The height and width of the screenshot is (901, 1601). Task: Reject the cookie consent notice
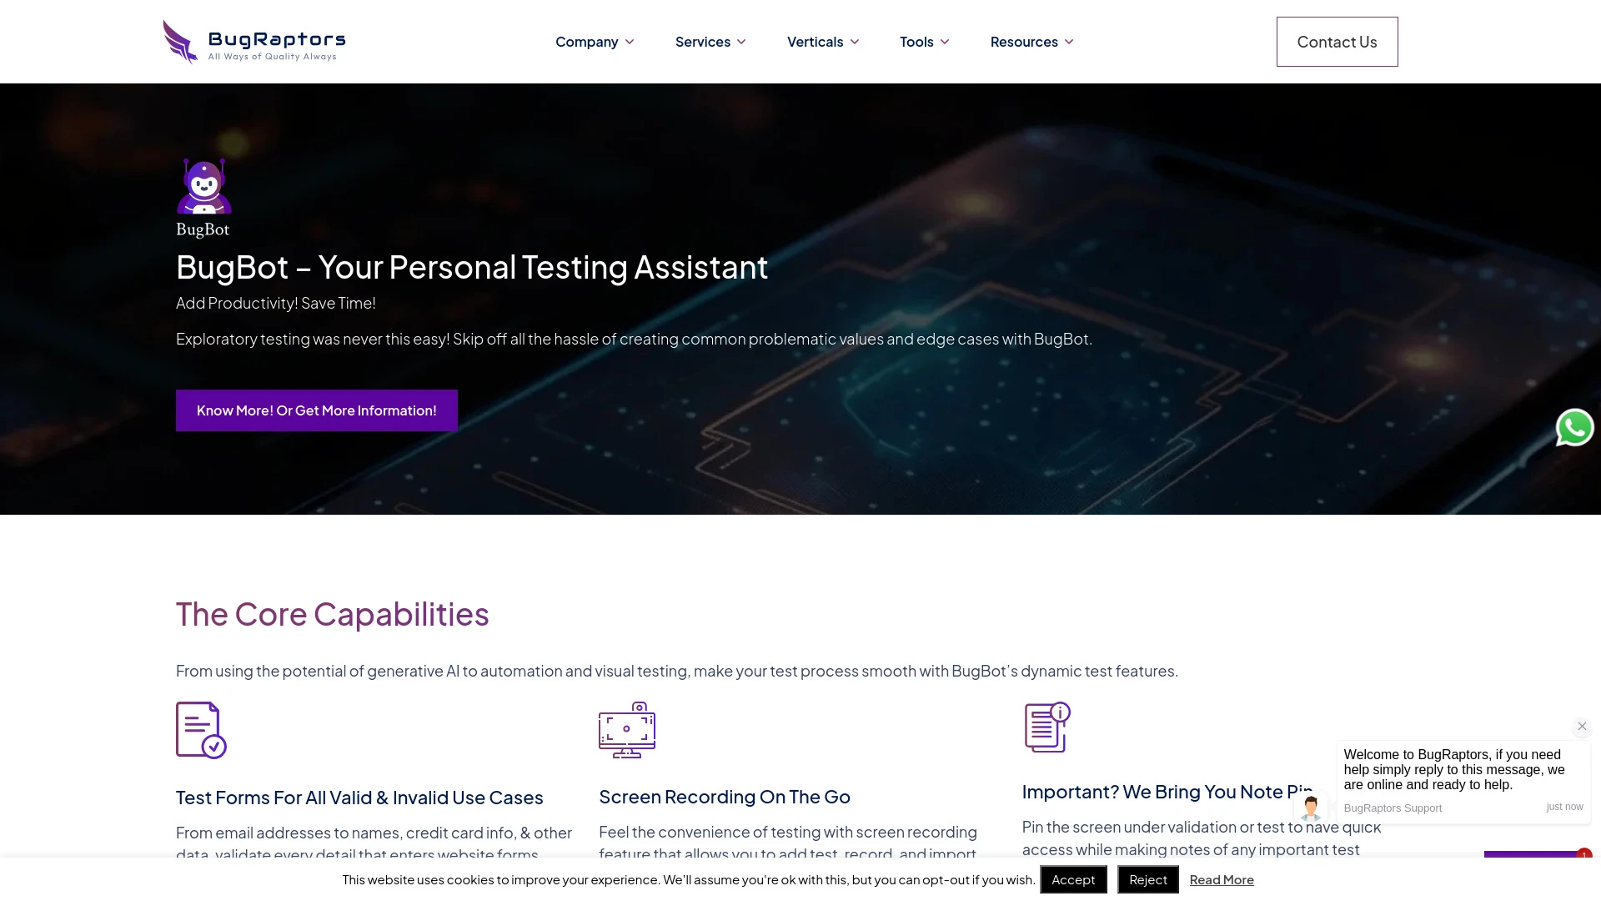coord(1148,879)
